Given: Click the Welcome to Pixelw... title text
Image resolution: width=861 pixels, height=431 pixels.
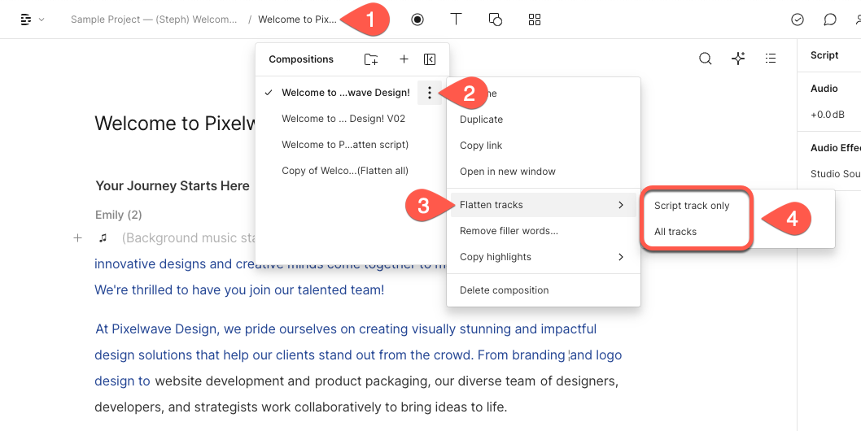Looking at the screenshot, I should (x=176, y=123).
